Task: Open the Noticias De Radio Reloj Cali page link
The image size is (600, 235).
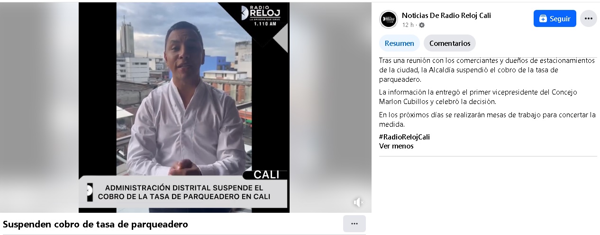Action: coord(446,15)
